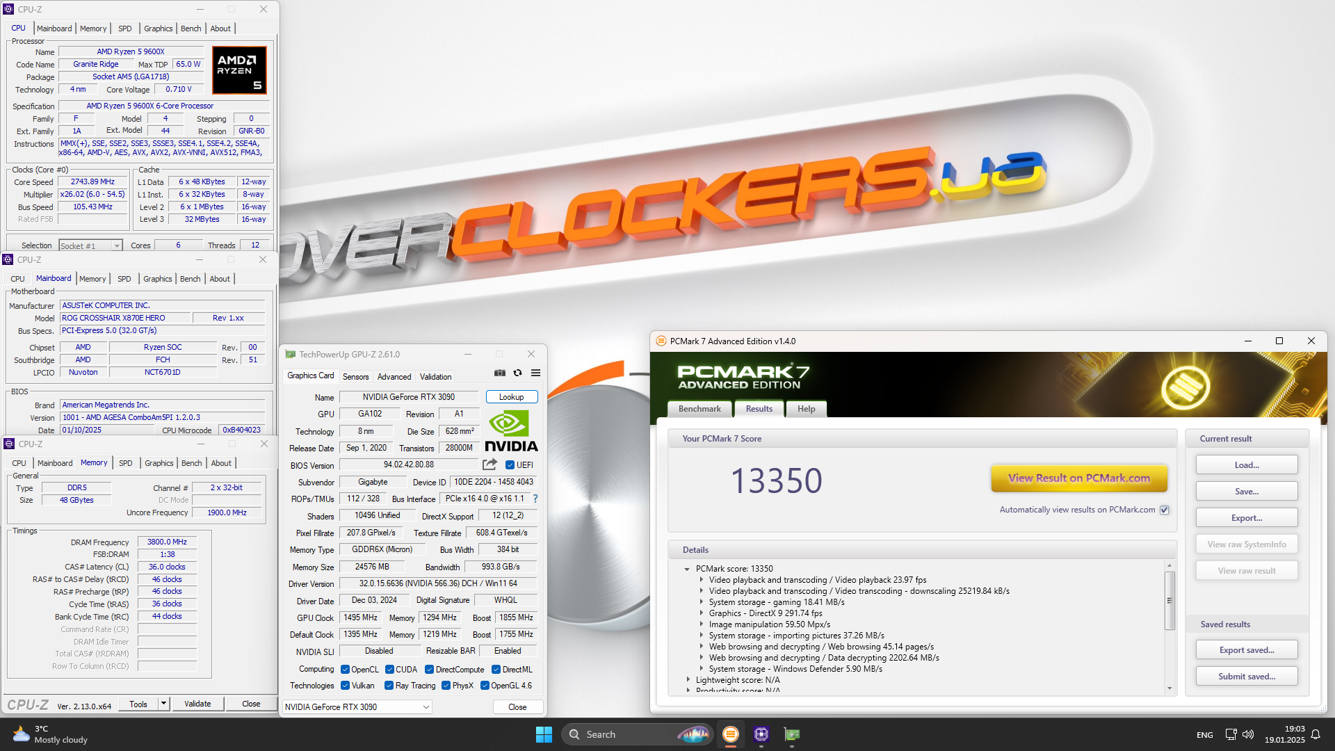Click the title bar icon of the CPU-Z Memory window
The image size is (1335, 751).
[x=9, y=444]
